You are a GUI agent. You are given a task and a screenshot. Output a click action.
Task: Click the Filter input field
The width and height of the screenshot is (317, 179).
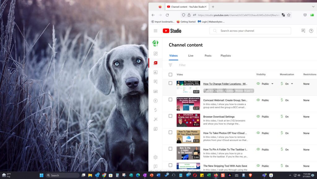click(182, 65)
